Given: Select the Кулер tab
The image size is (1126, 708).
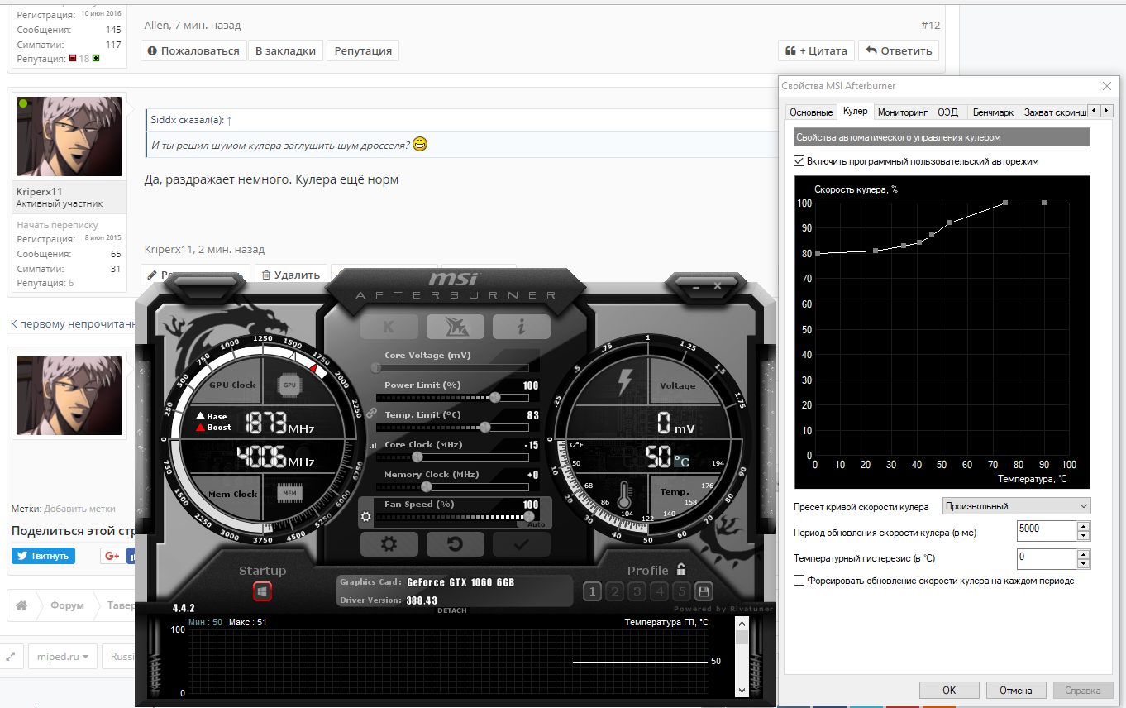Looking at the screenshot, I should (856, 112).
